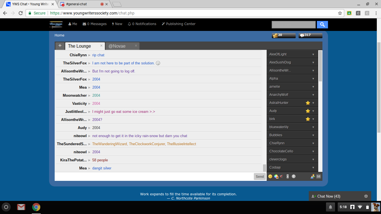This screenshot has height=214, width=381.
Task: Open the Me profile menu
Action: click(73, 24)
